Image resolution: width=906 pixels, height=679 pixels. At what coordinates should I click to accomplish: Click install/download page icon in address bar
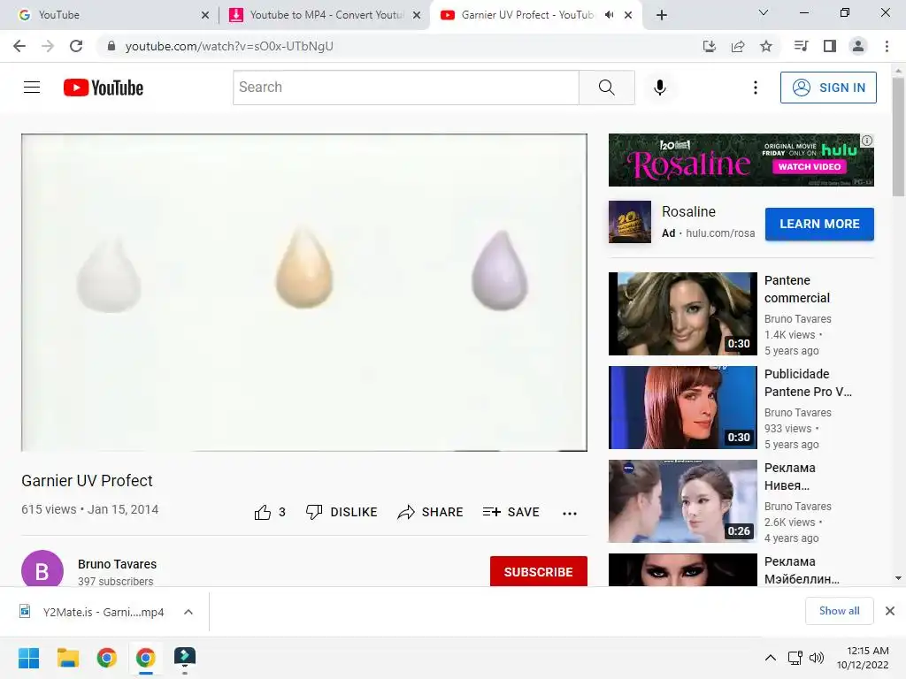(710, 46)
